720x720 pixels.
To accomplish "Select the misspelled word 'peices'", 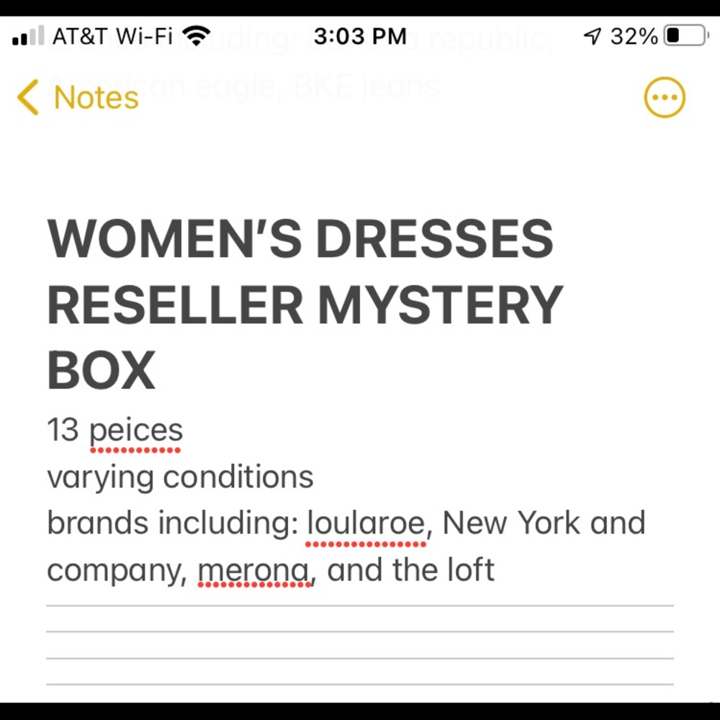I will (x=136, y=429).
